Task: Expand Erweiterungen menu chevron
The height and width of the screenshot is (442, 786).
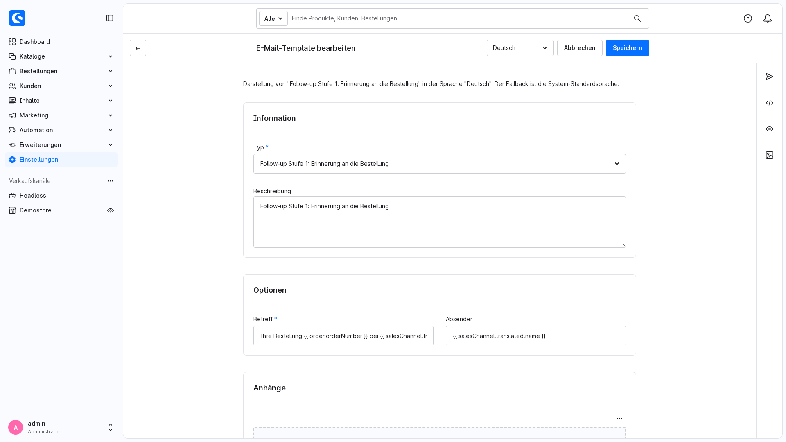Action: tap(111, 145)
